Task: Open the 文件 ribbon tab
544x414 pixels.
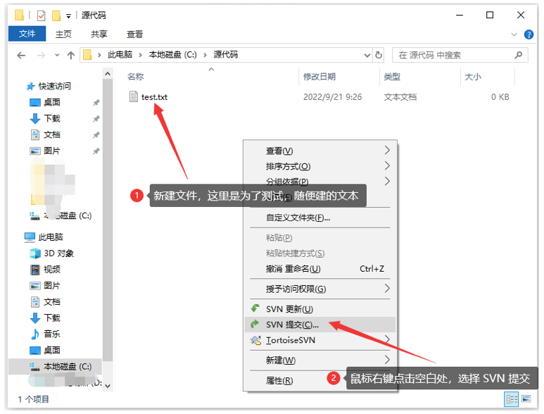Action: pyautogui.click(x=27, y=34)
